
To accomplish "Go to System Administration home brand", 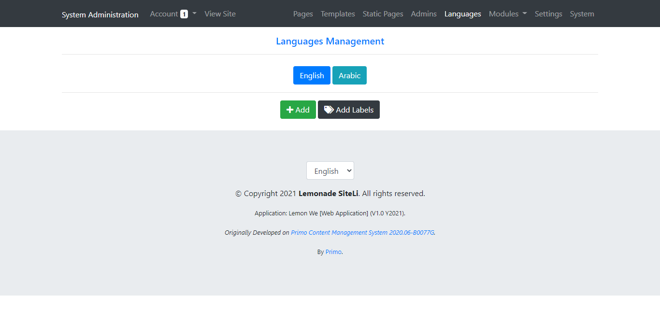I will 100,14.
